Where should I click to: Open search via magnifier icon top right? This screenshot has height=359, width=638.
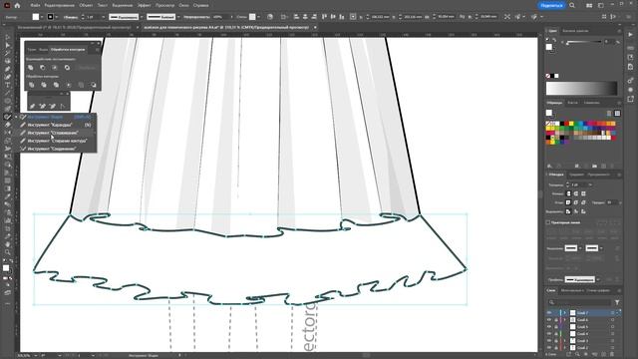[x=572, y=5]
